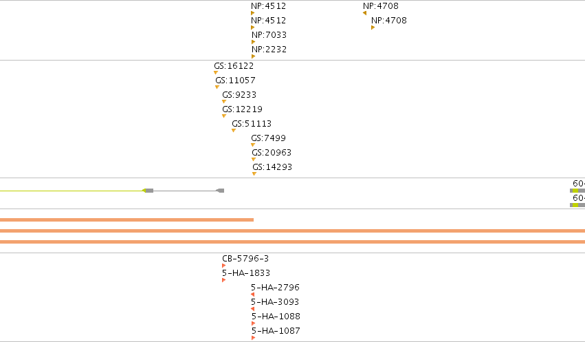Click the down-arrow marker under GS:16122
The height and width of the screenshot is (342, 585).
point(216,73)
